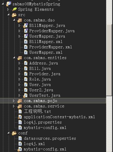The height and width of the screenshot is (152, 113).
Task: Select the UserMapper.xml label
Action: [x=46, y=52]
